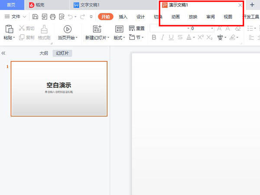Switch to the 放映 tab
Screen dimensions: 260x195
tap(193, 17)
